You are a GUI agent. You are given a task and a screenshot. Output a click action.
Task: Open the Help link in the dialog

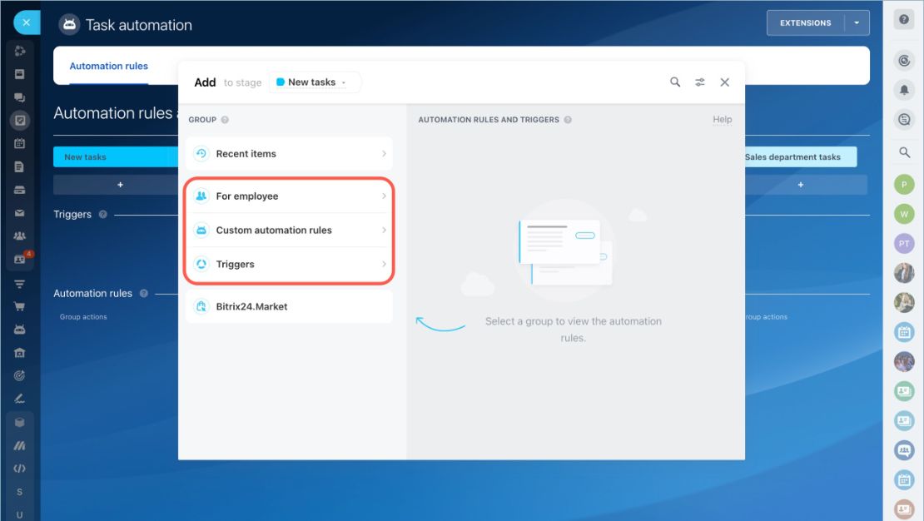click(x=722, y=120)
